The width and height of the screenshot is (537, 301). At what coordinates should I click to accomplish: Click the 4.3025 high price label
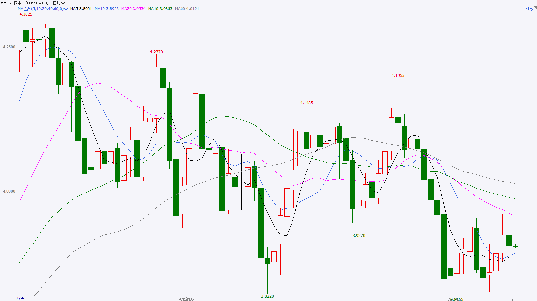pyautogui.click(x=26, y=14)
